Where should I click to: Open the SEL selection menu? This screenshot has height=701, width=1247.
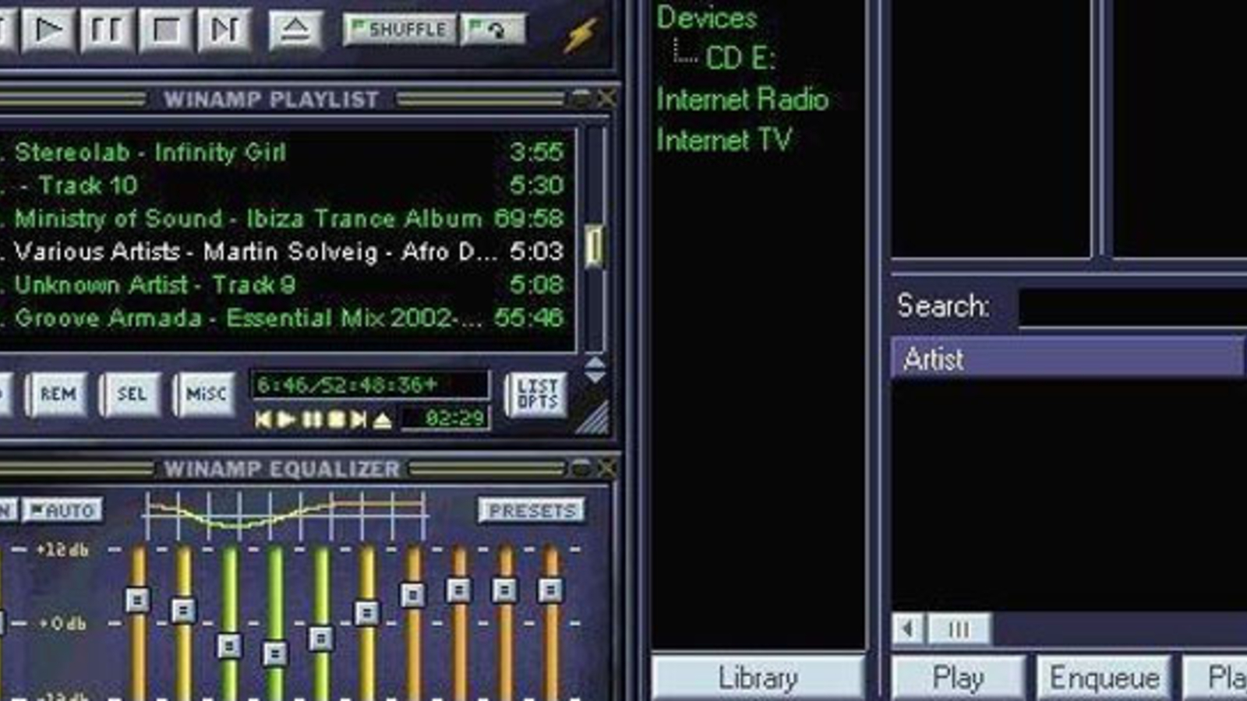131,394
